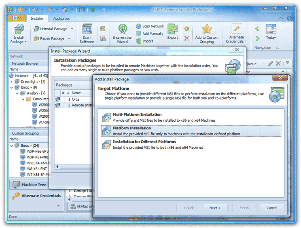Open the Navigation group dialog launcher
The width and height of the screenshot is (301, 228).
[x=278, y=48]
